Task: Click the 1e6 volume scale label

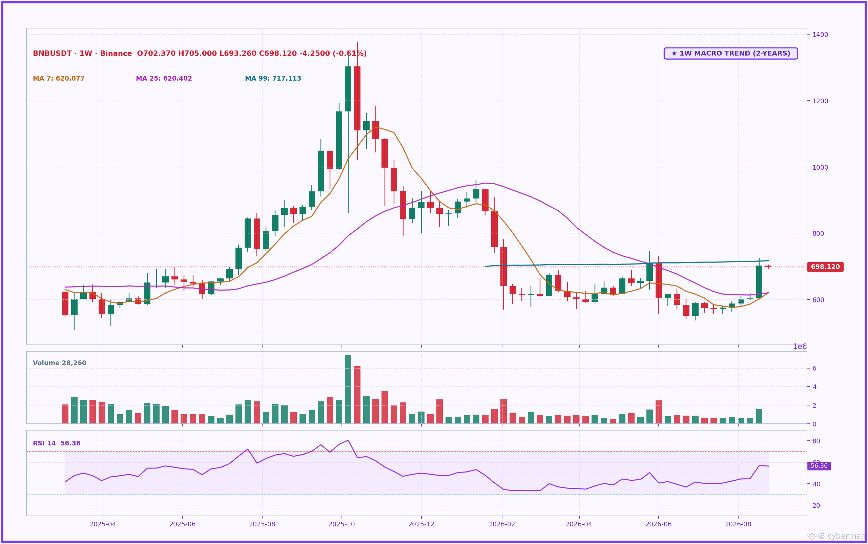Action: pos(800,347)
